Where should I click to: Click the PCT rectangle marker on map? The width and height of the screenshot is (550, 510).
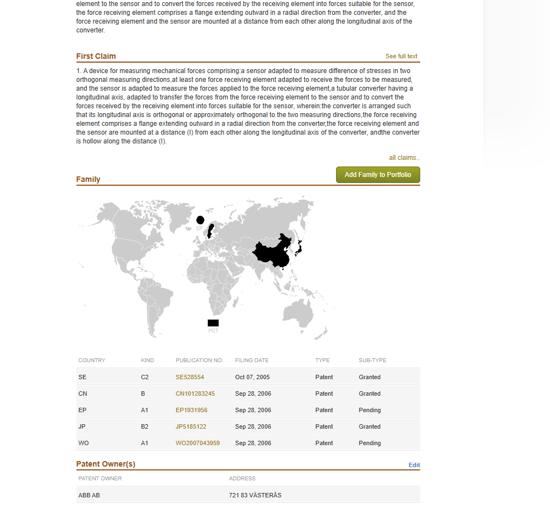click(213, 323)
